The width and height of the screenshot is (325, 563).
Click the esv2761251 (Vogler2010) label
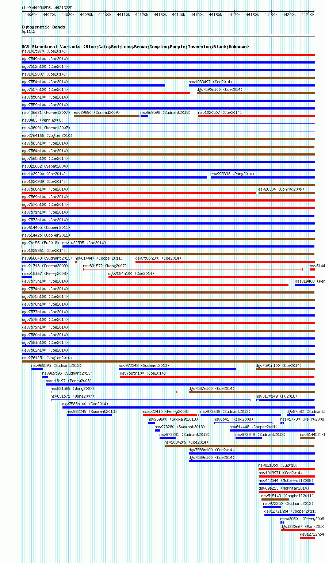[47, 358]
